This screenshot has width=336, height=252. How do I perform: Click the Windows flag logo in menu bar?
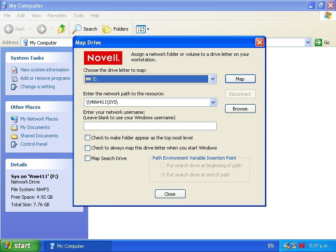(328, 16)
